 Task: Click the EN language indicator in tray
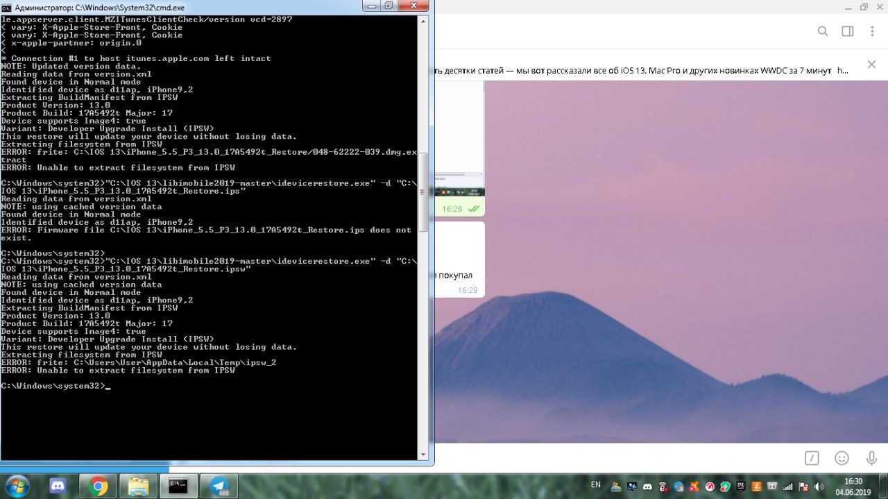595,484
